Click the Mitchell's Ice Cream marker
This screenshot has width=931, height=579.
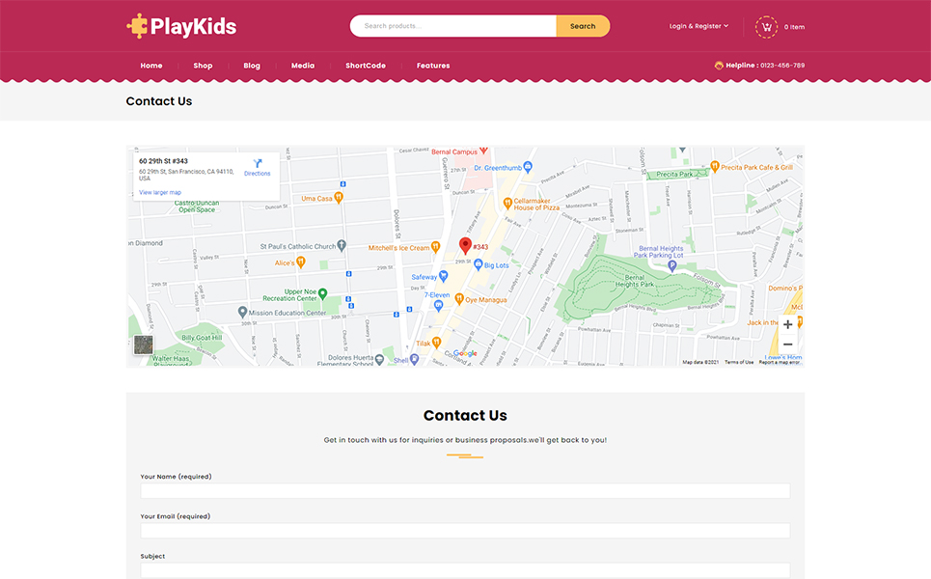pyautogui.click(x=436, y=246)
